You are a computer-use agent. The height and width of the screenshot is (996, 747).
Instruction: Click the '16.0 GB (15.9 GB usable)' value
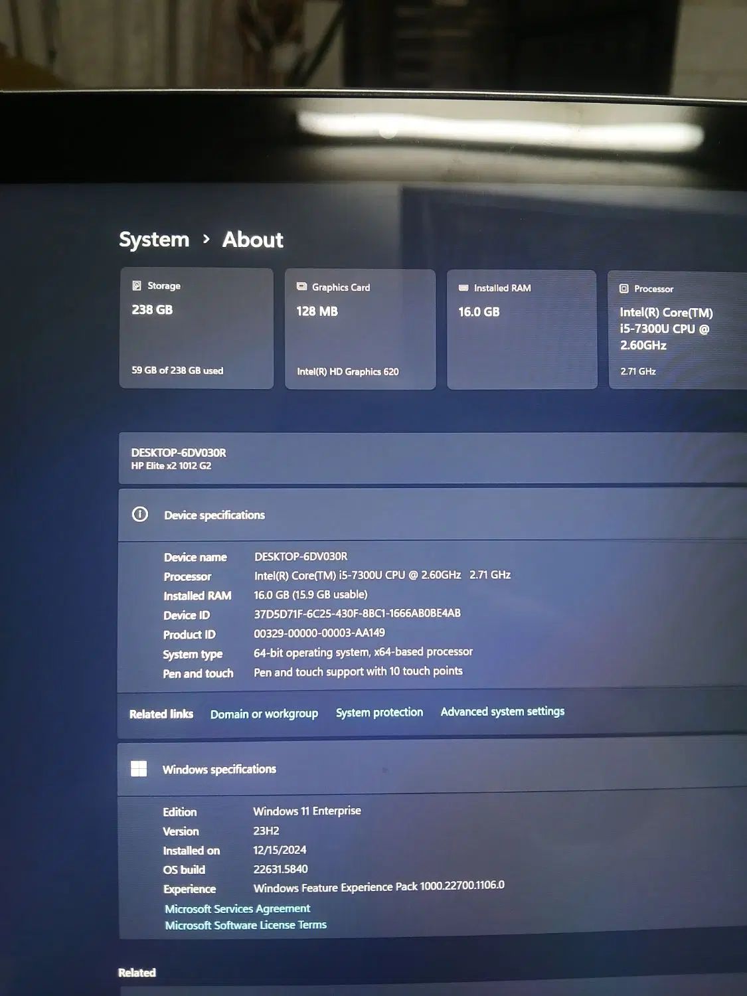(x=311, y=595)
